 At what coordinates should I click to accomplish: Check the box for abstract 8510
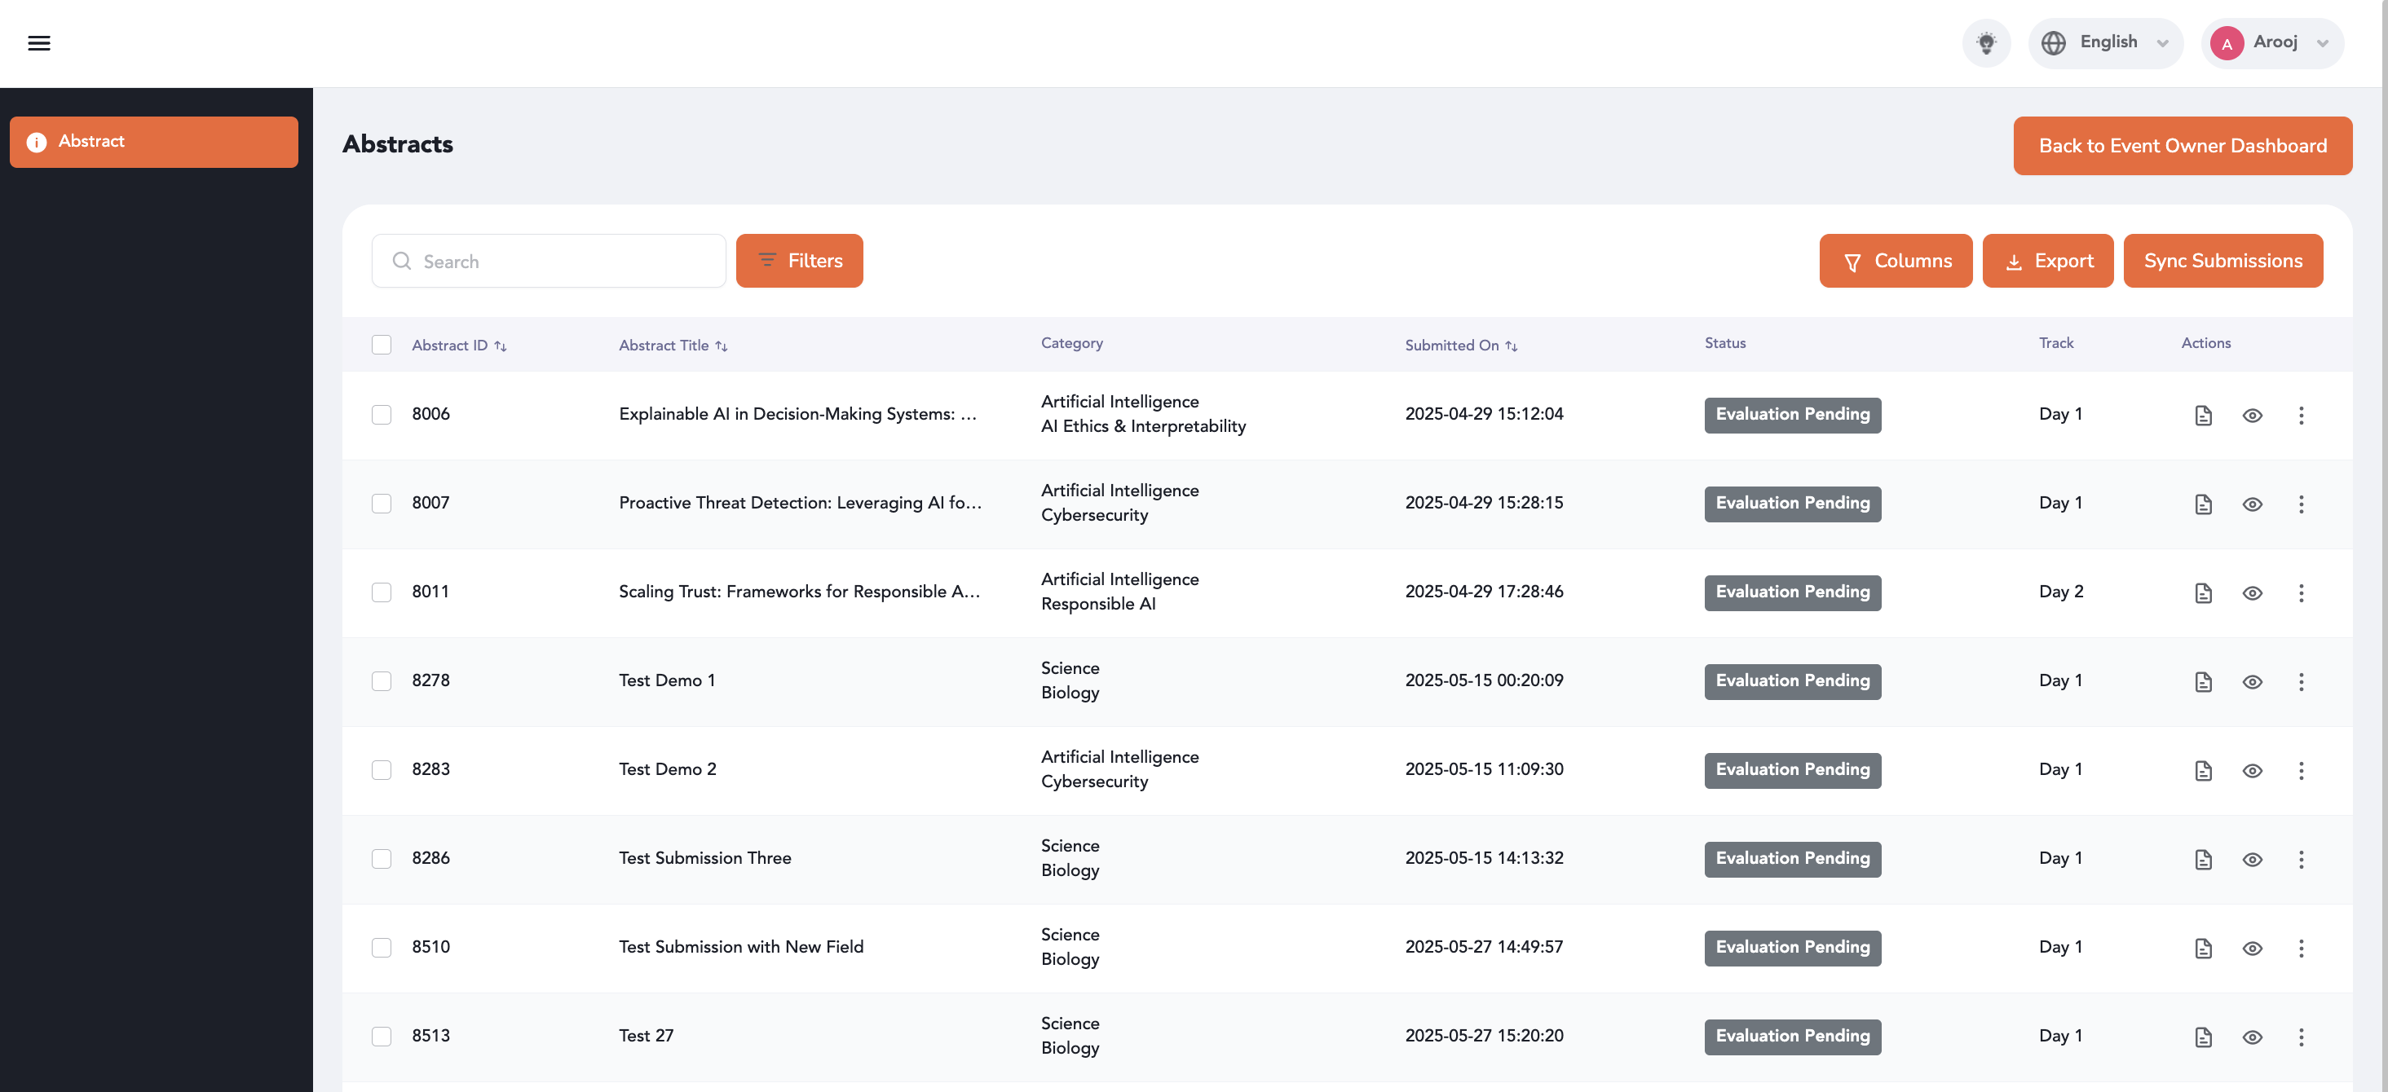[x=381, y=949]
